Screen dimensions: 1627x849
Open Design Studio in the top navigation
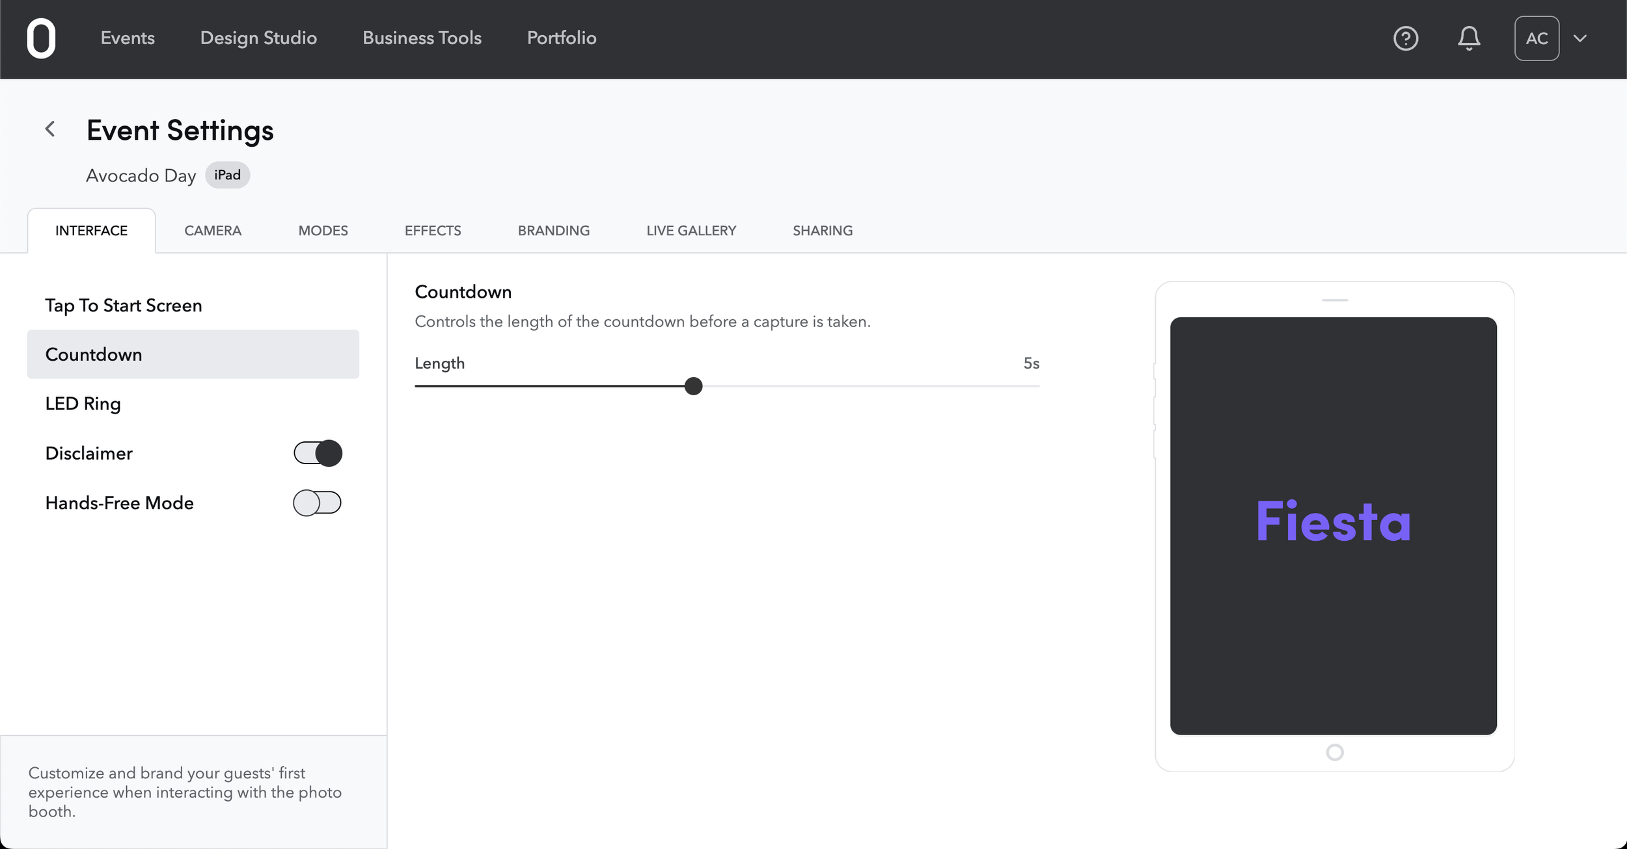(258, 38)
